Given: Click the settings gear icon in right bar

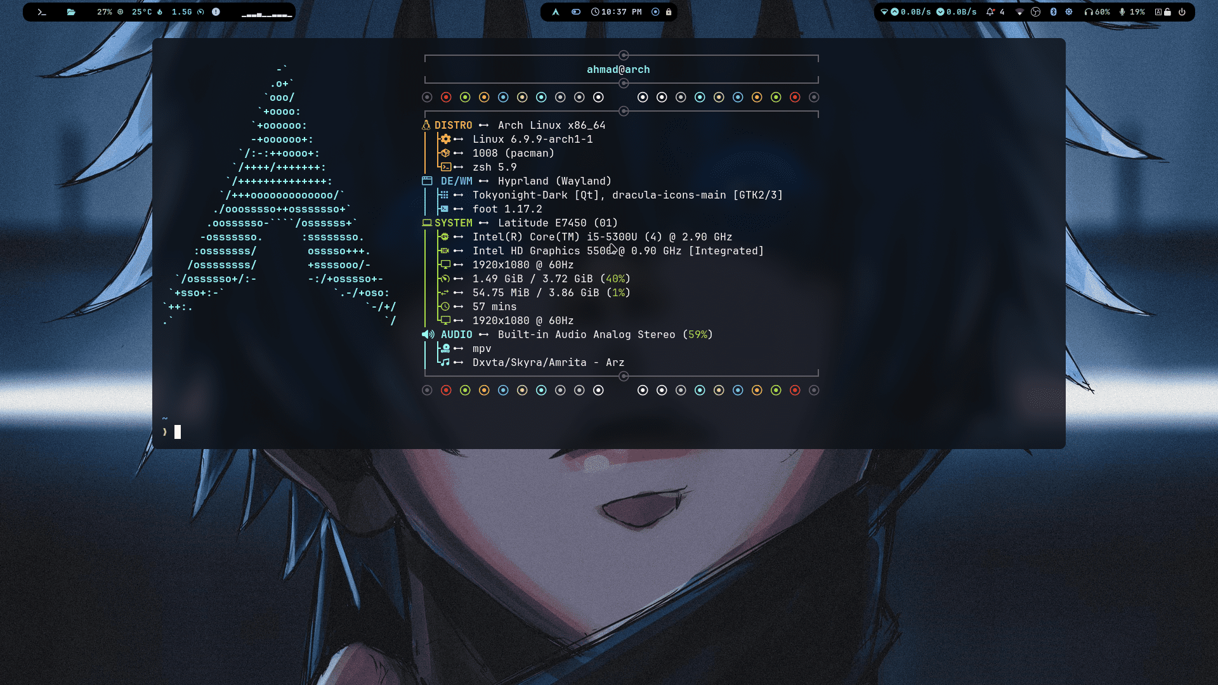Looking at the screenshot, I should [x=1069, y=12].
